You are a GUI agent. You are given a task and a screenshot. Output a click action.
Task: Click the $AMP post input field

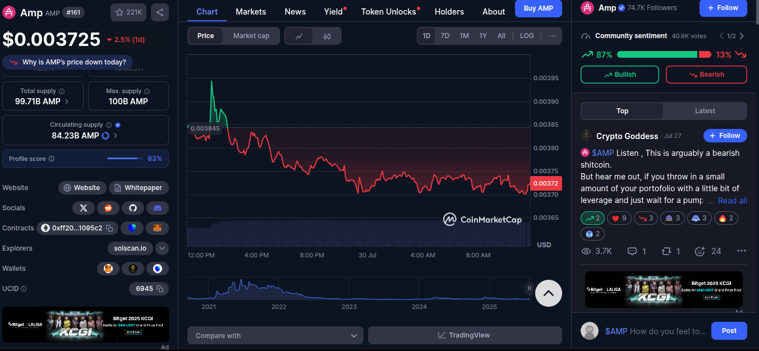[x=655, y=331]
